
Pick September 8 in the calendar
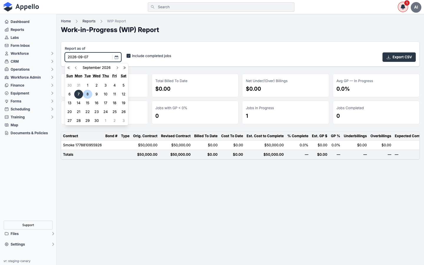point(87,94)
